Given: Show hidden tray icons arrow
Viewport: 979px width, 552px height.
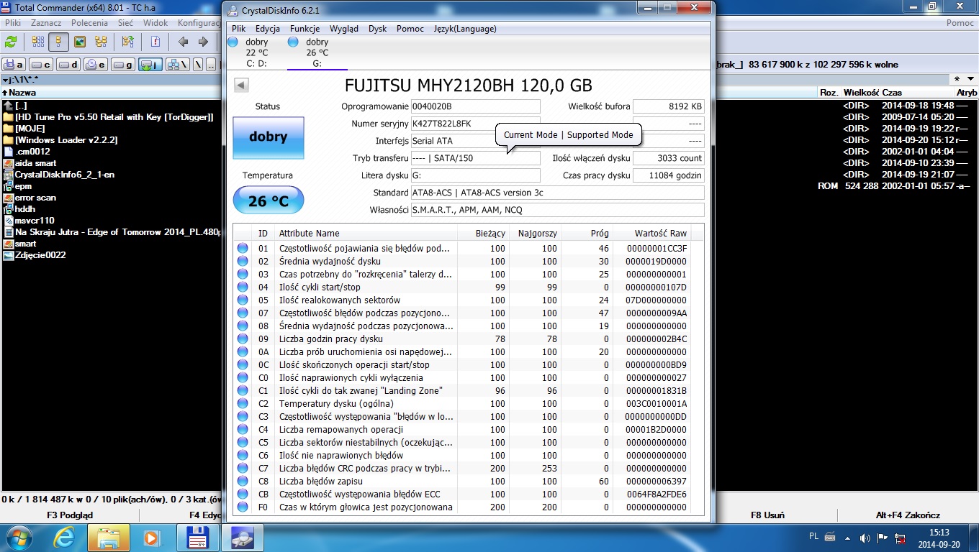Looking at the screenshot, I should coord(847,538).
